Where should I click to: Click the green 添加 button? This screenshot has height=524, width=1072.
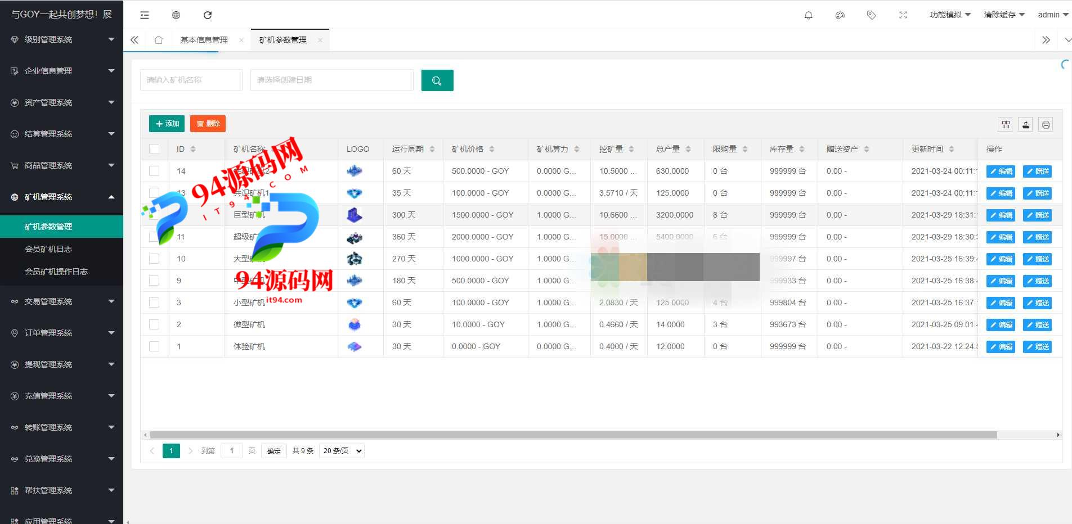click(167, 124)
